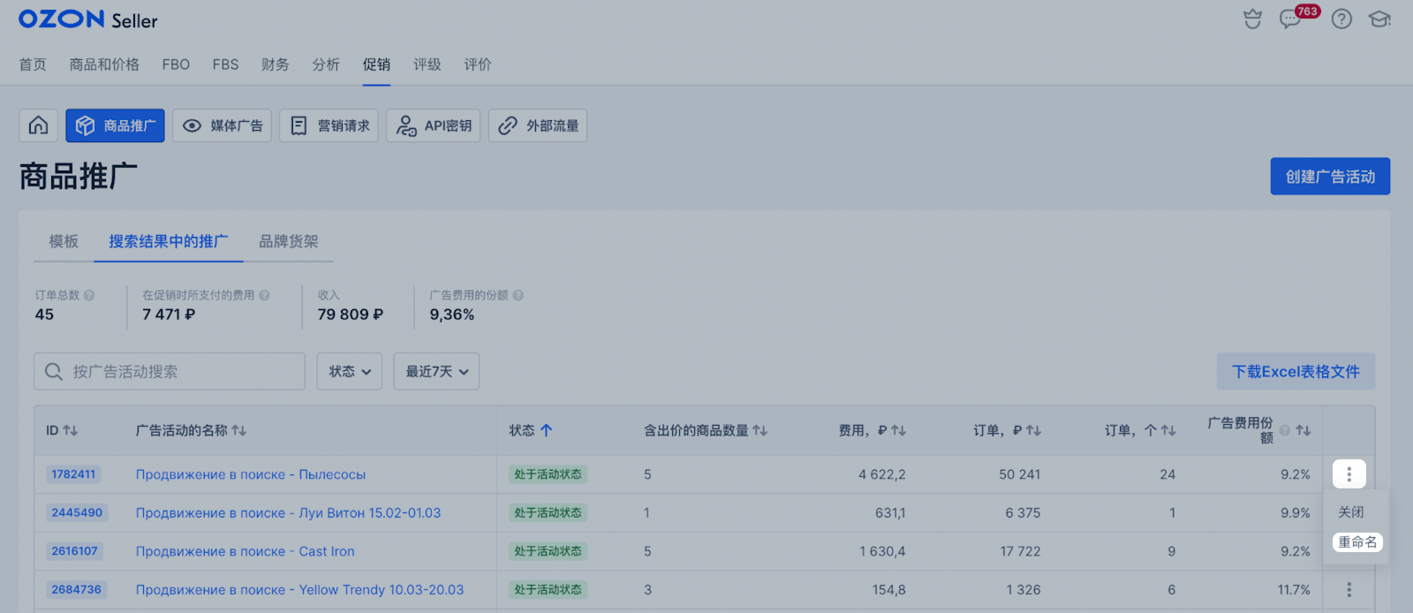Open the crown premium icon
The height and width of the screenshot is (613, 1413).
point(1252,19)
